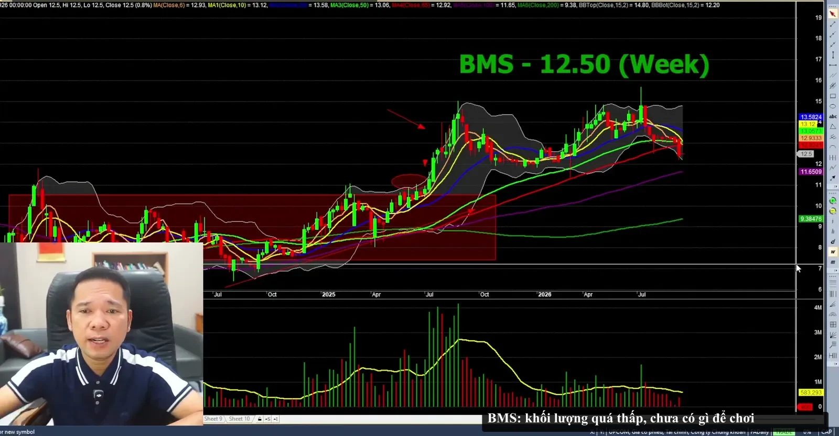Choose the triangle drawing tool
This screenshot has width=839, height=436.
point(833,127)
